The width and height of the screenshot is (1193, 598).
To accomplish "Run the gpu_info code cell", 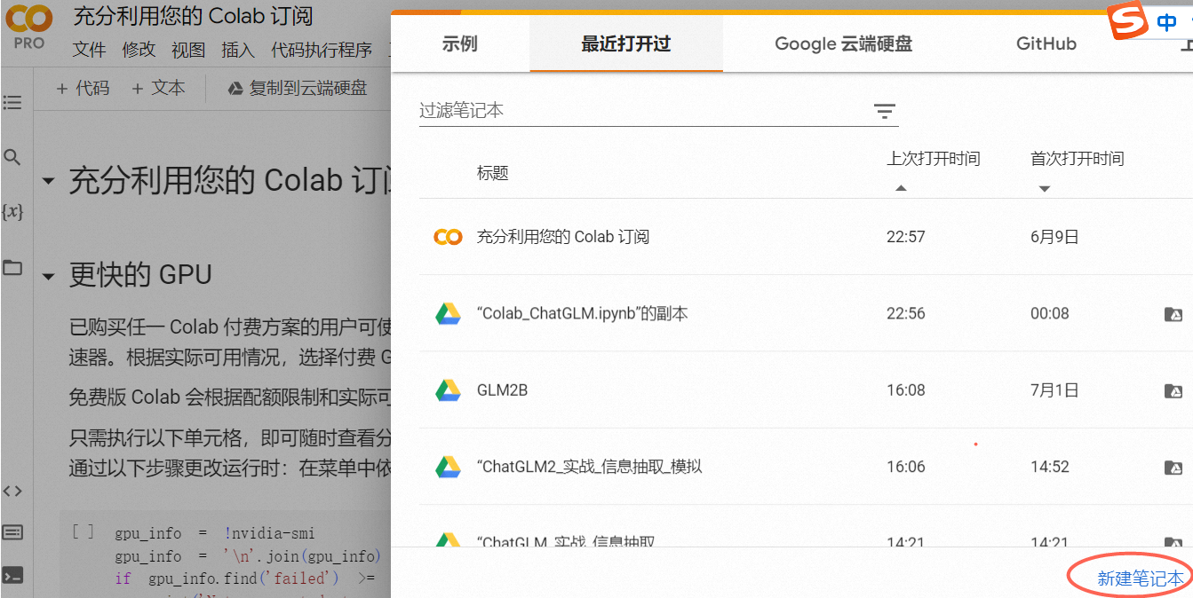I will (x=83, y=532).
